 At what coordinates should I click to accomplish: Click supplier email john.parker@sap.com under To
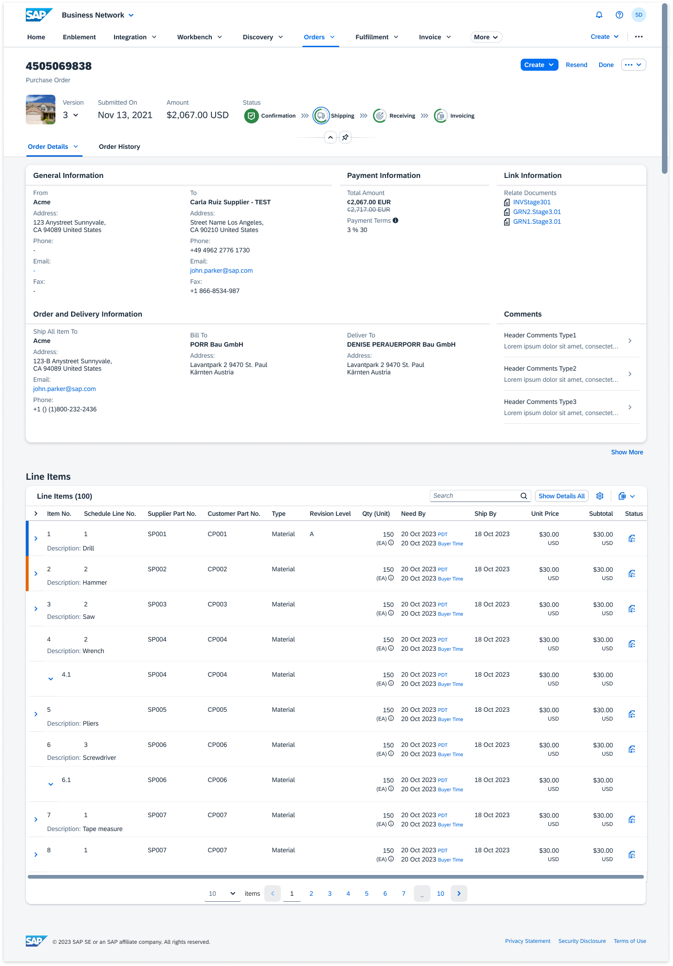(x=221, y=270)
